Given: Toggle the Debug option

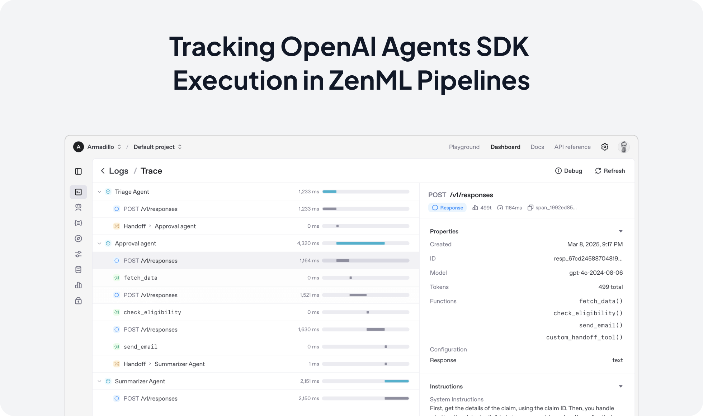Looking at the screenshot, I should [568, 171].
